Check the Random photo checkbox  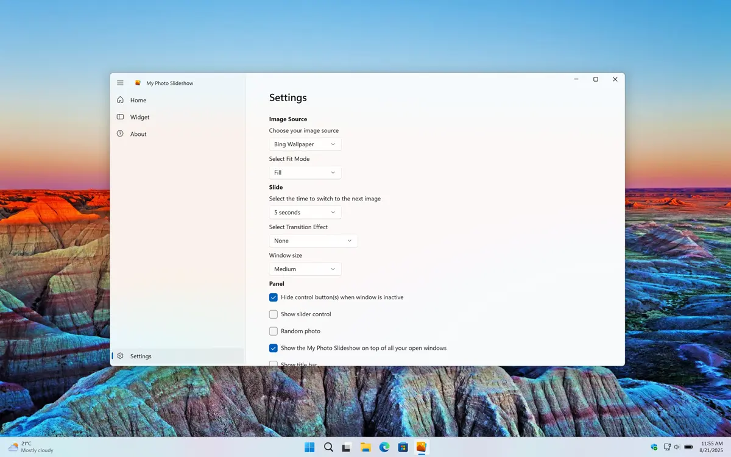click(274, 331)
